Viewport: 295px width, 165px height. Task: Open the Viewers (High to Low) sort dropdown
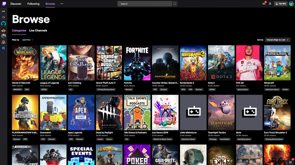click(x=277, y=40)
